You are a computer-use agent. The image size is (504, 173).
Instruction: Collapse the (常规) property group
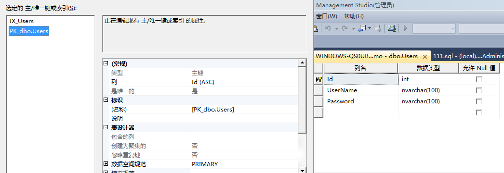click(106, 64)
